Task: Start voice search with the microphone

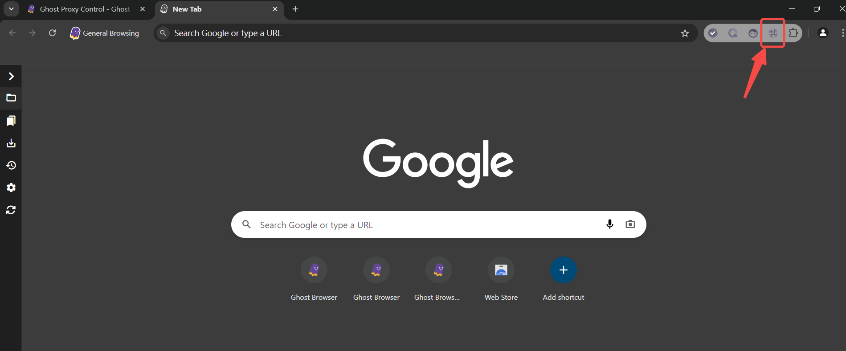Action: 610,224
